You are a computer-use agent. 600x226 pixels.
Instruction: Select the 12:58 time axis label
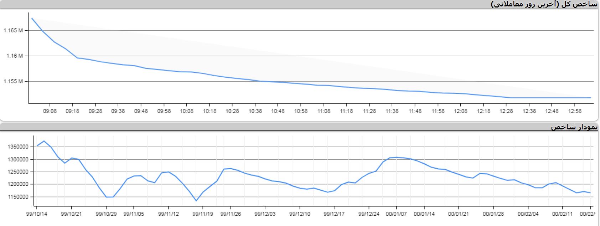[575, 111]
